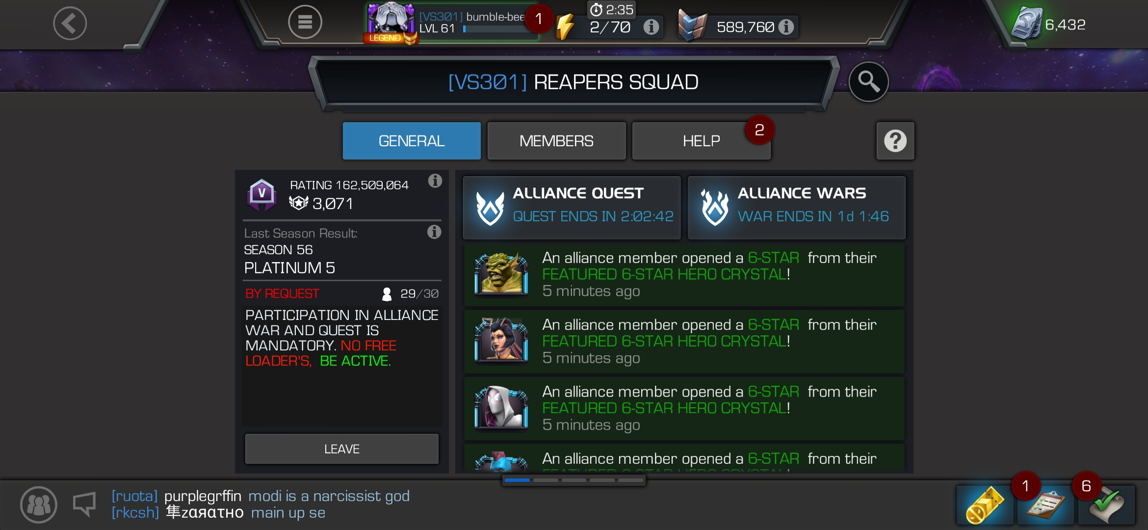Tap the units balance 6,432

coord(1065,25)
